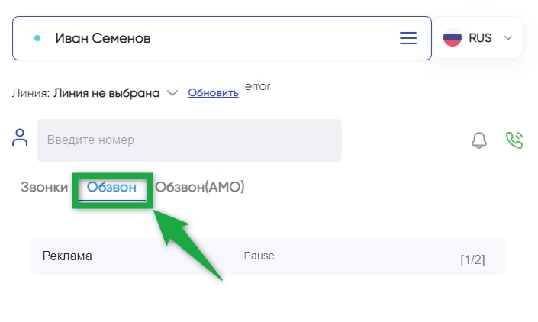538x322 pixels.
Task: Click the Russian flag icon
Action: [x=453, y=37]
